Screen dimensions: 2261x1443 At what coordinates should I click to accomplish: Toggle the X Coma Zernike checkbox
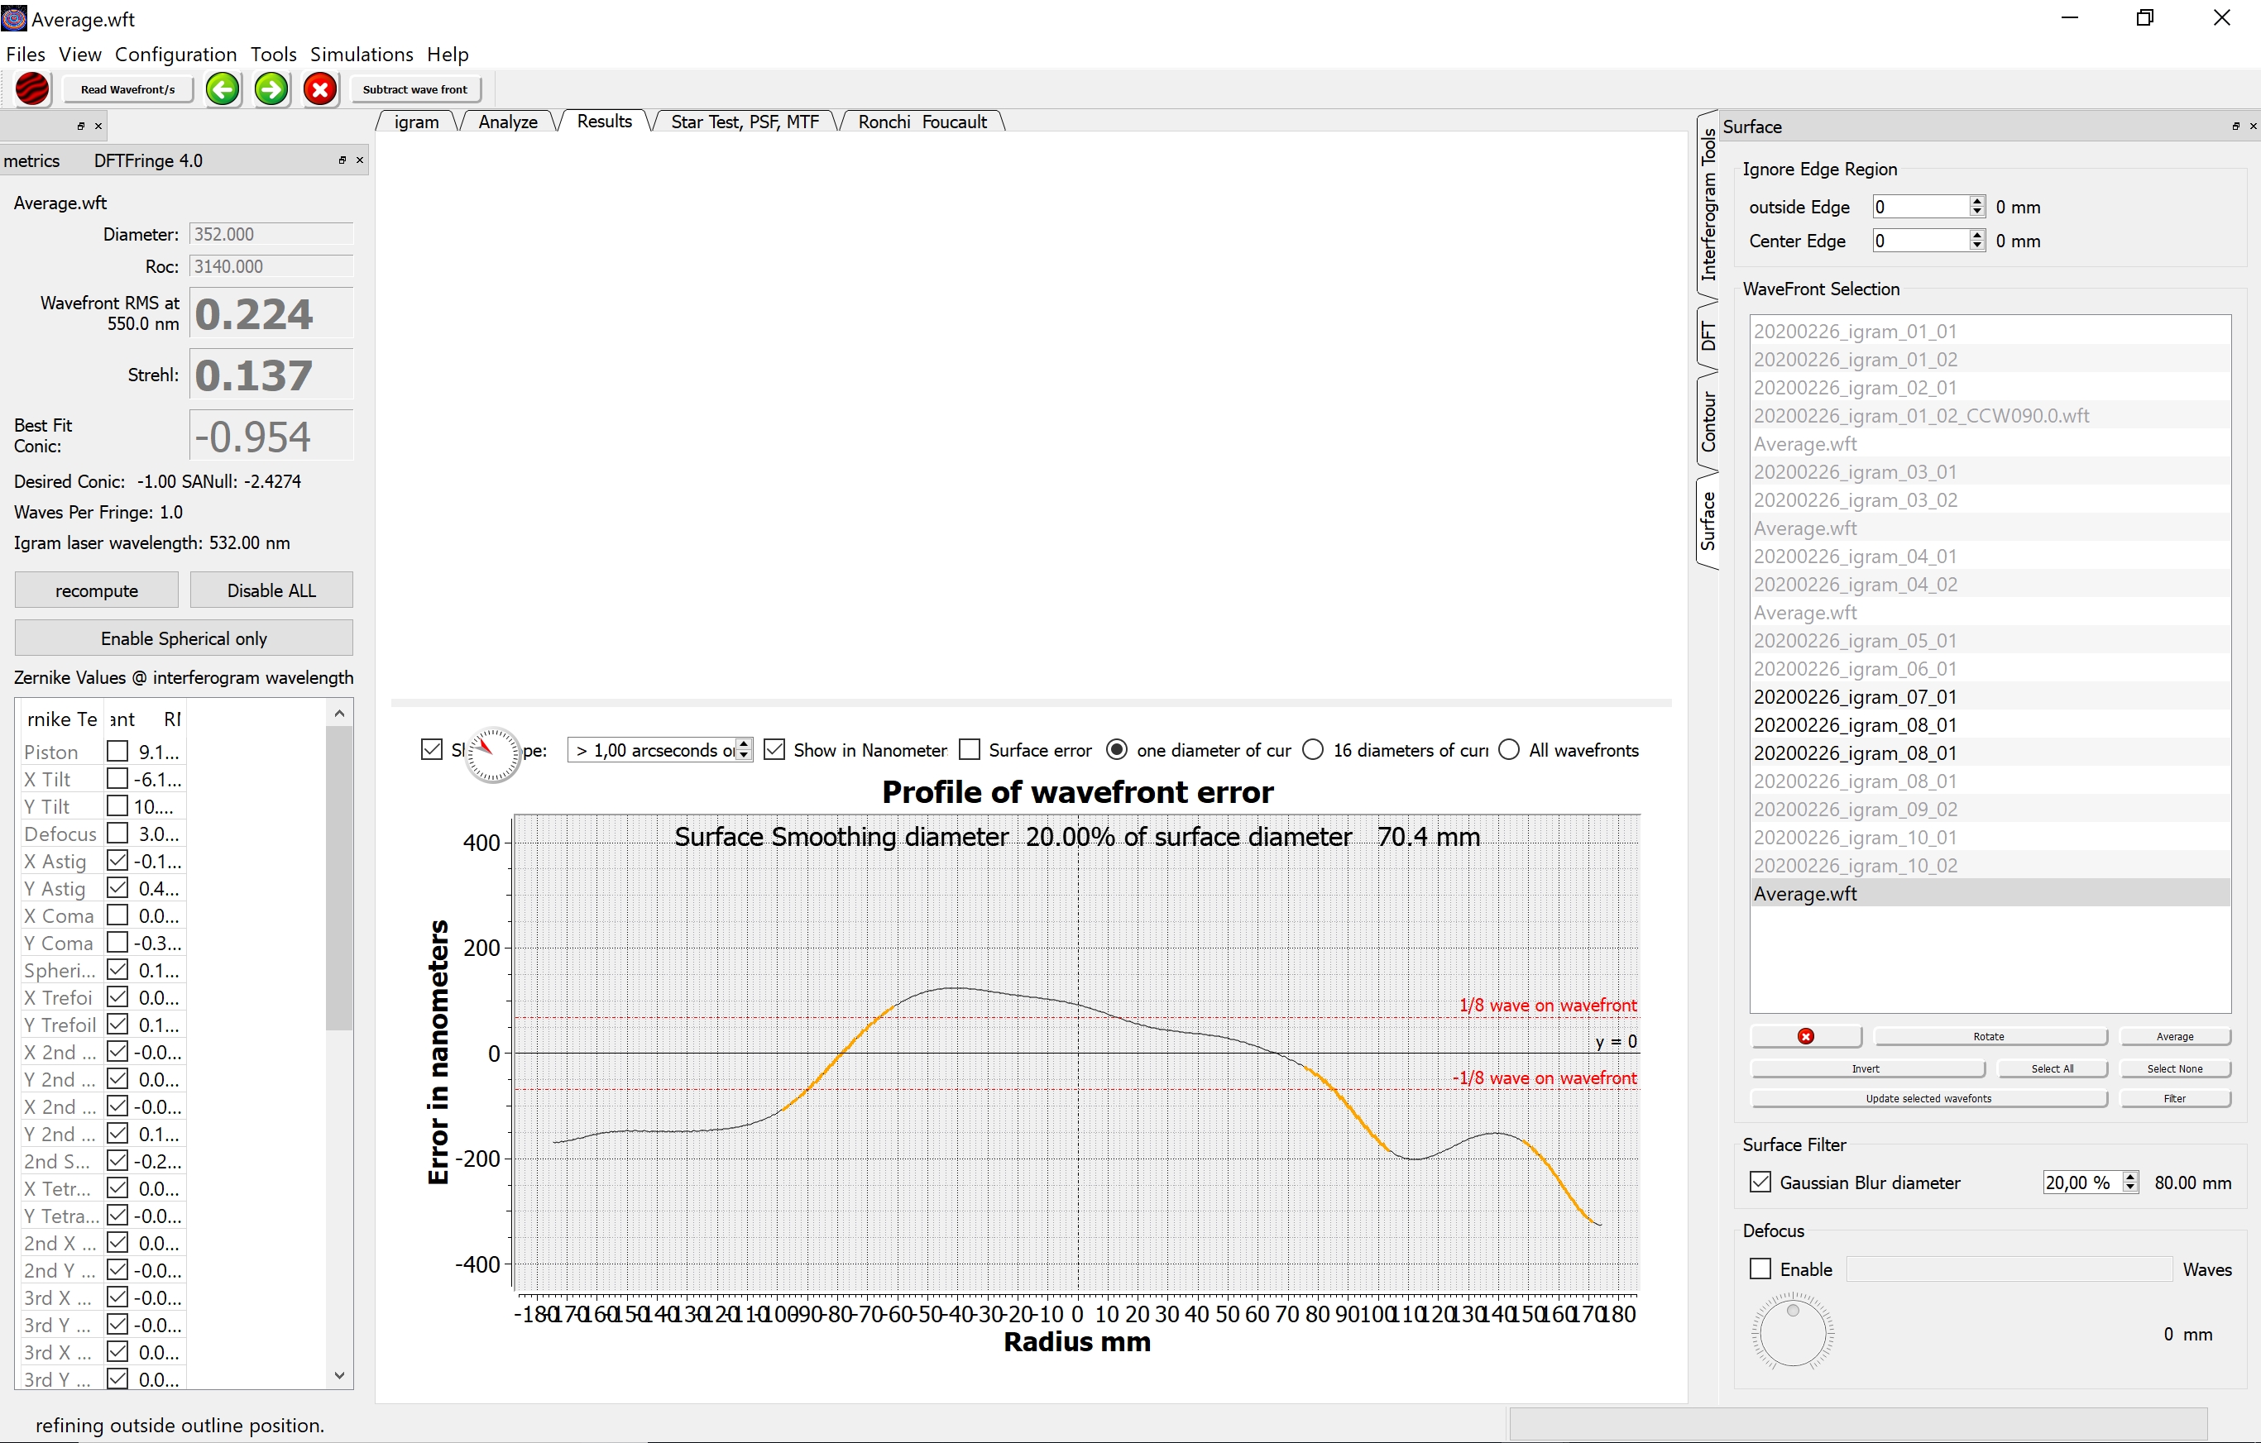[x=117, y=915]
